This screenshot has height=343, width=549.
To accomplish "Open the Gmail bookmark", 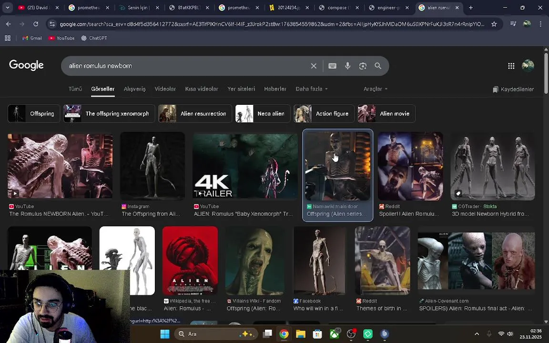I will [x=32, y=38].
